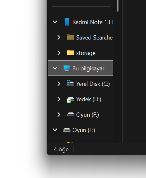Click the Bu bilgisayar monitor icon
Screen dimensions: 146x178
(x=67, y=68)
